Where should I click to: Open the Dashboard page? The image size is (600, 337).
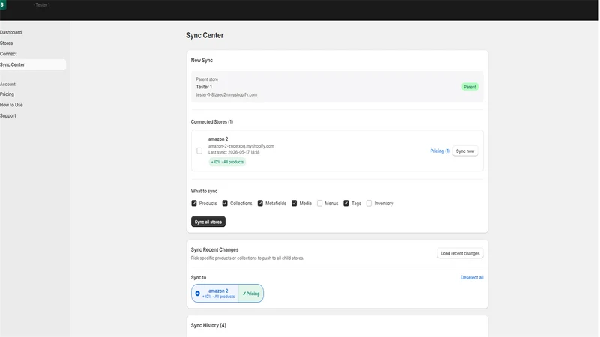coord(10,32)
